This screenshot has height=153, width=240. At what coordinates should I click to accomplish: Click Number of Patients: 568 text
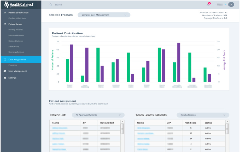coord(215,15)
